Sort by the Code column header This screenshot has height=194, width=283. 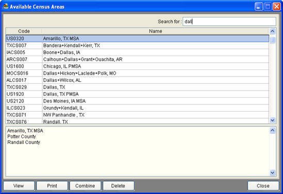(x=24, y=31)
